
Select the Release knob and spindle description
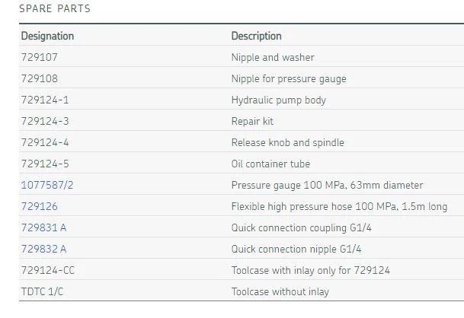click(287, 142)
